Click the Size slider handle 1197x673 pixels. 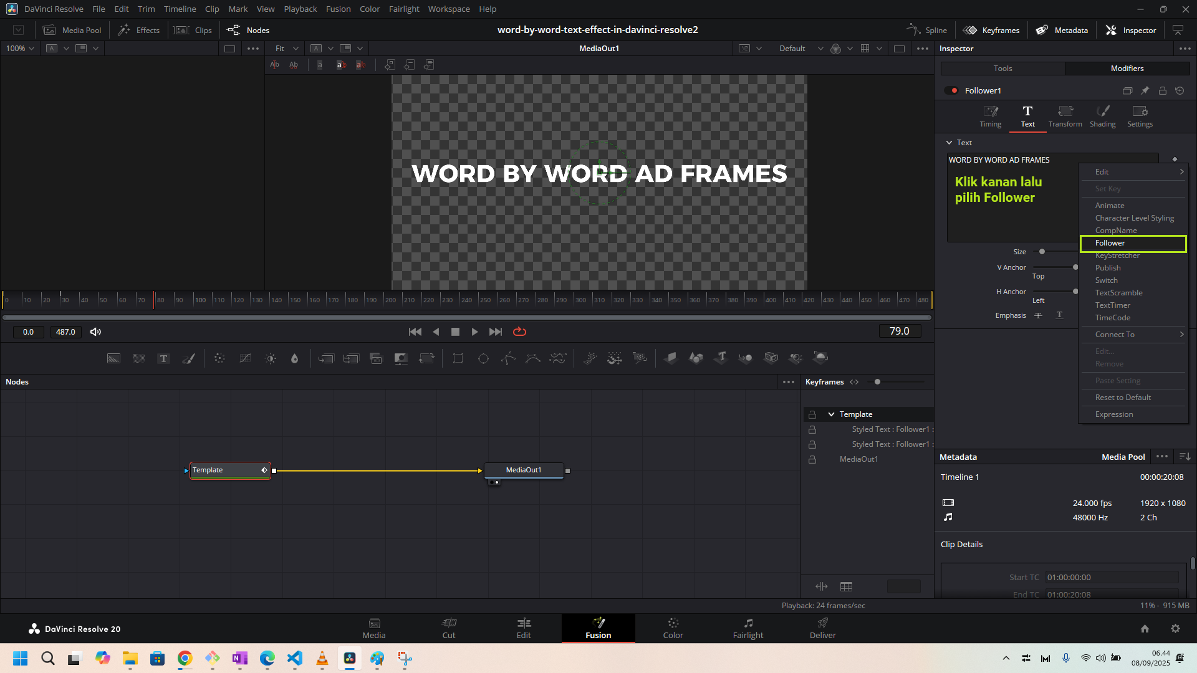tap(1042, 252)
